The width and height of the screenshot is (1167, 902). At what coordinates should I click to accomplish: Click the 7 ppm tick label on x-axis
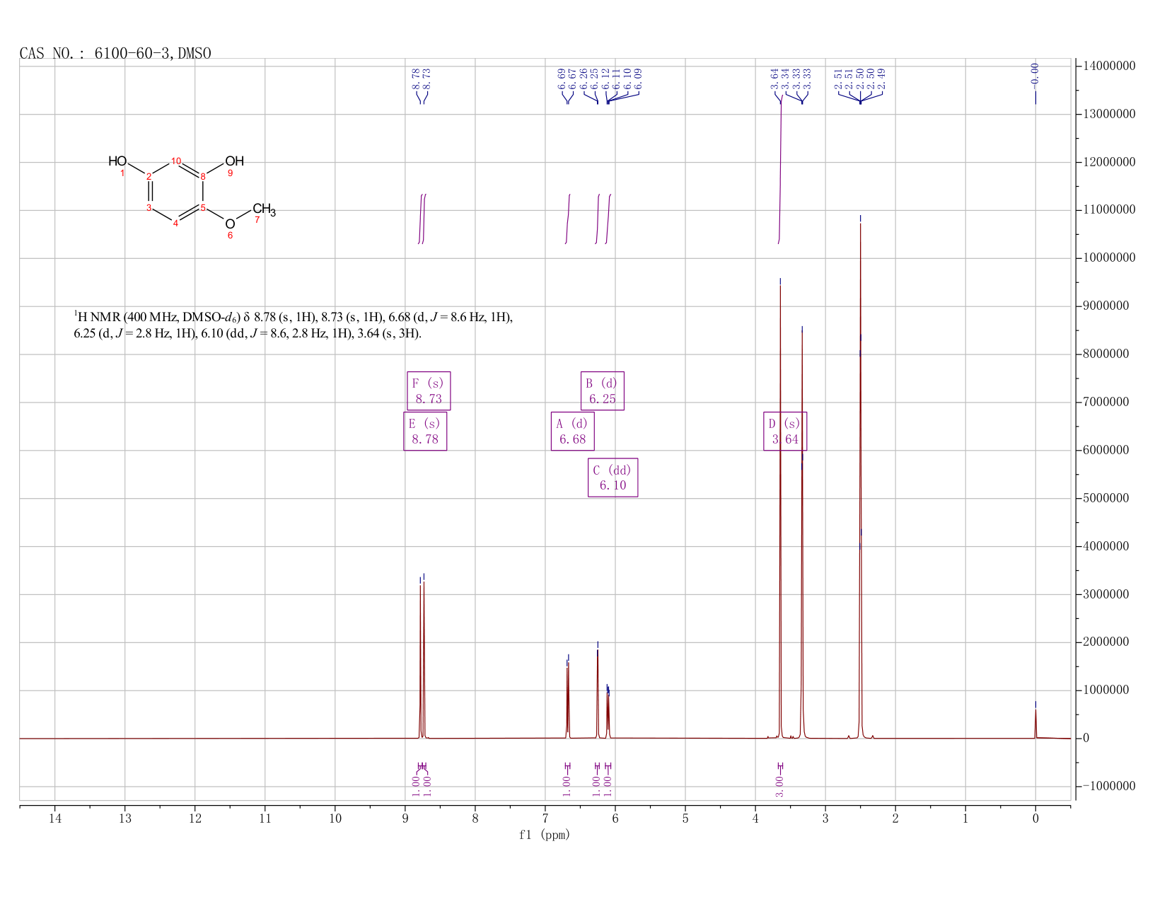coord(545,819)
